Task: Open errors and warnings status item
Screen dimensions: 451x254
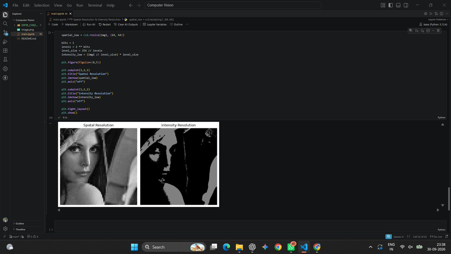Action: (x=33, y=237)
